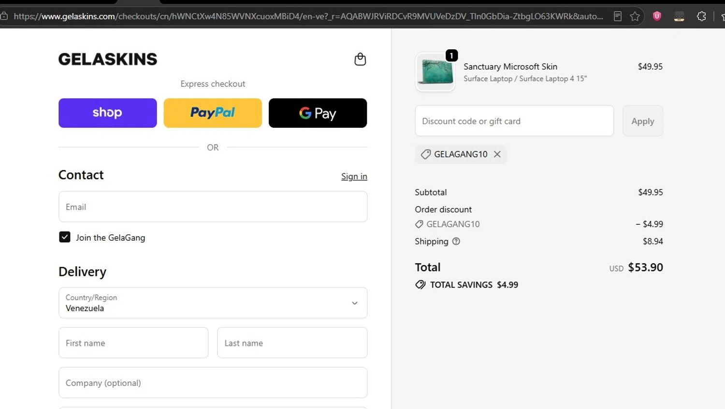This screenshot has height=409, width=725.
Task: Click the tag icon on the GELAGANG10 chip
Action: 425,154
